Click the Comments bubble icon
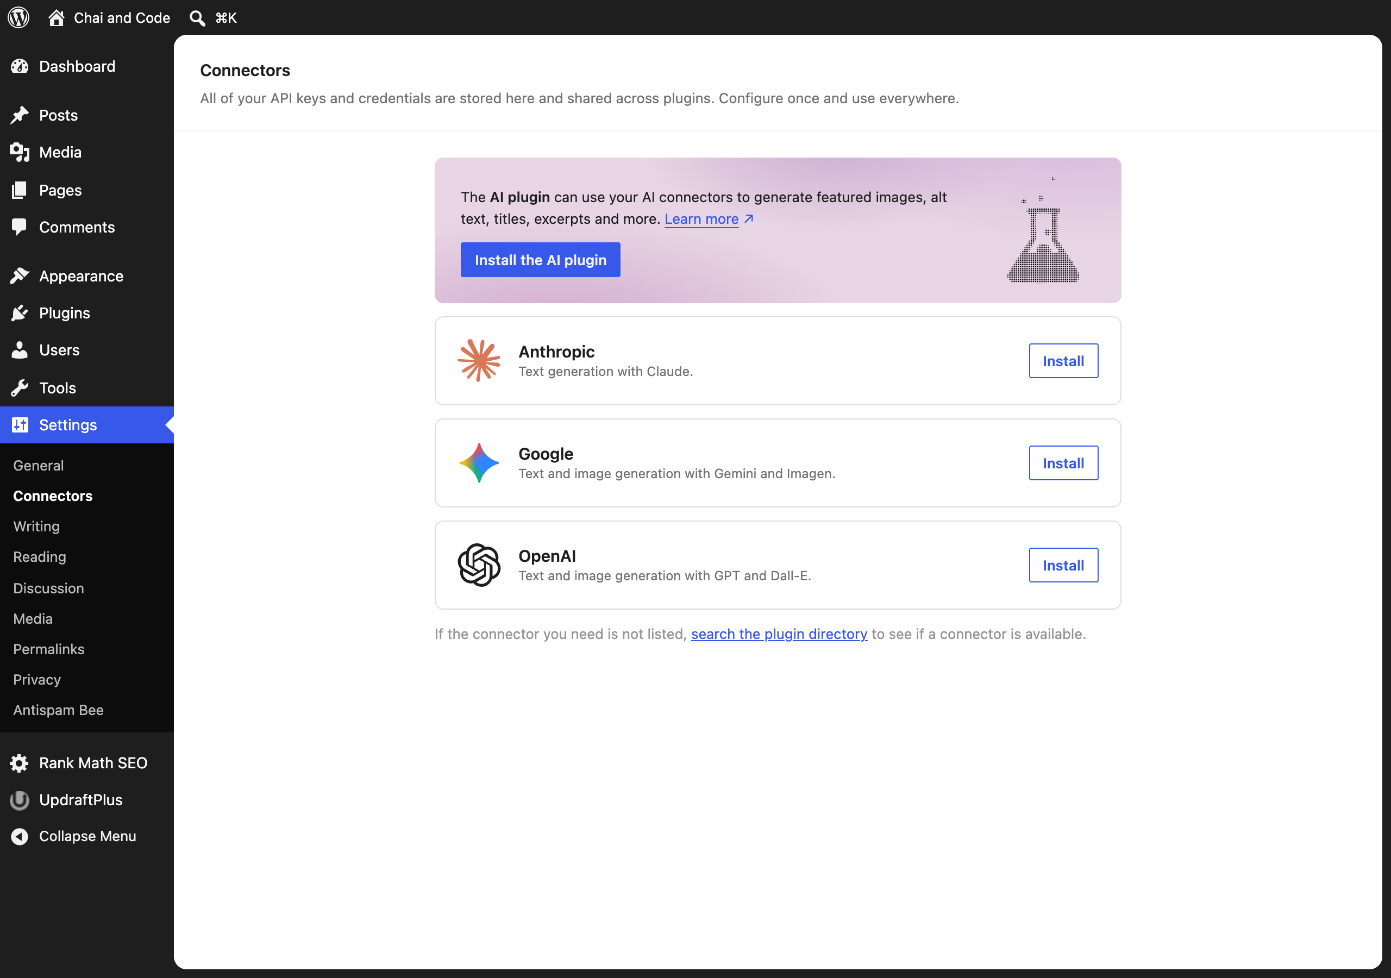Viewport: 1391px width, 978px height. pyautogui.click(x=20, y=227)
